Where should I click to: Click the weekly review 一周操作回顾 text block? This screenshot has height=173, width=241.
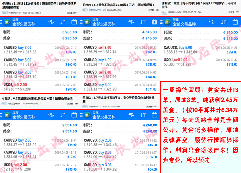201,125
